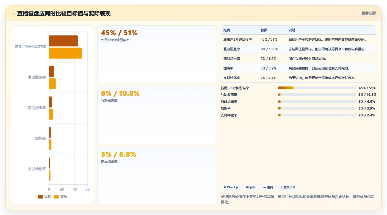
Task: Open the Chart.js chip
Action: tap(231, 187)
